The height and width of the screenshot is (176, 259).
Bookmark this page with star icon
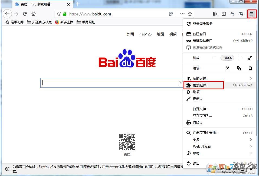click(x=190, y=14)
